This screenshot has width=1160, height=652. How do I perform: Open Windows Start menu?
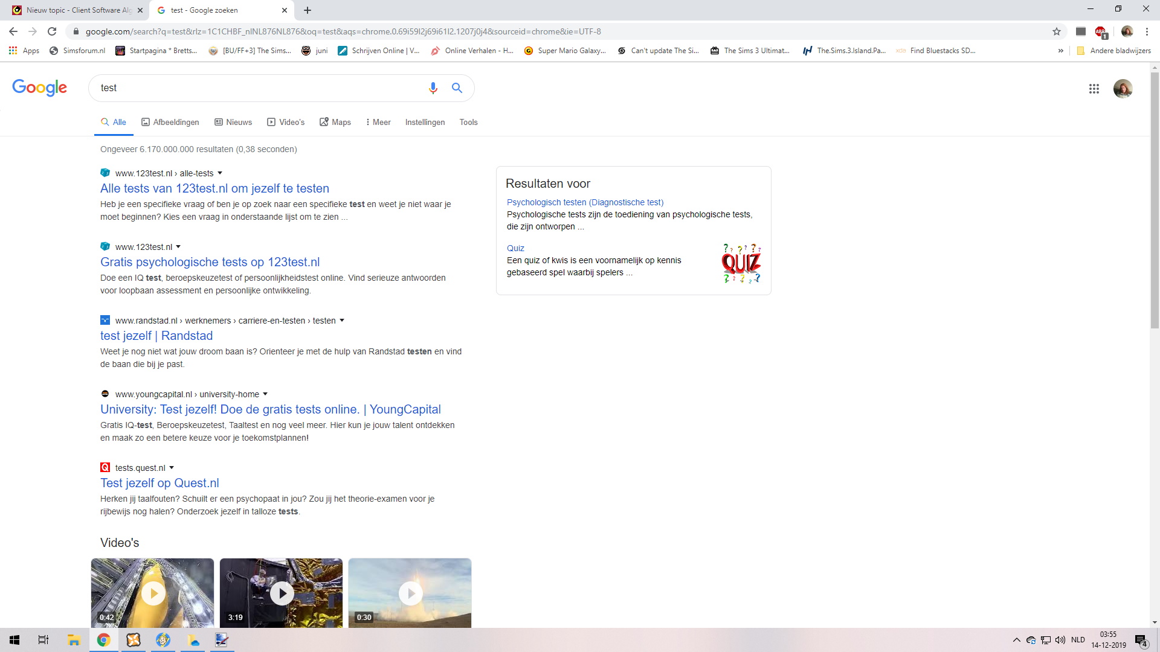pyautogui.click(x=14, y=640)
